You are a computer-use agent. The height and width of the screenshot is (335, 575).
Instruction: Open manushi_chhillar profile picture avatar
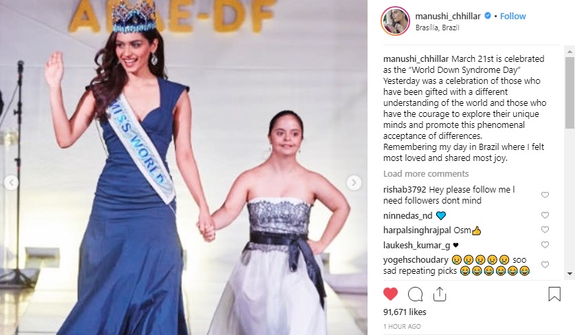click(395, 21)
